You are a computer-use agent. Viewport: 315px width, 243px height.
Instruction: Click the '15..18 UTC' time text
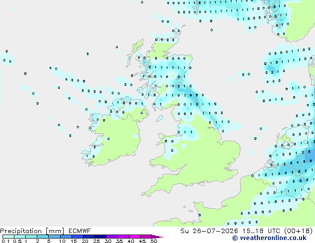[x=261, y=231]
